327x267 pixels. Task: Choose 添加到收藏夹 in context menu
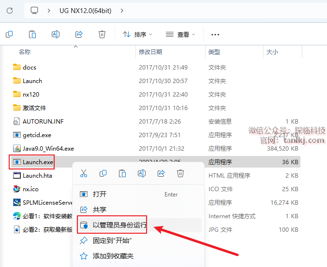[138, 256]
